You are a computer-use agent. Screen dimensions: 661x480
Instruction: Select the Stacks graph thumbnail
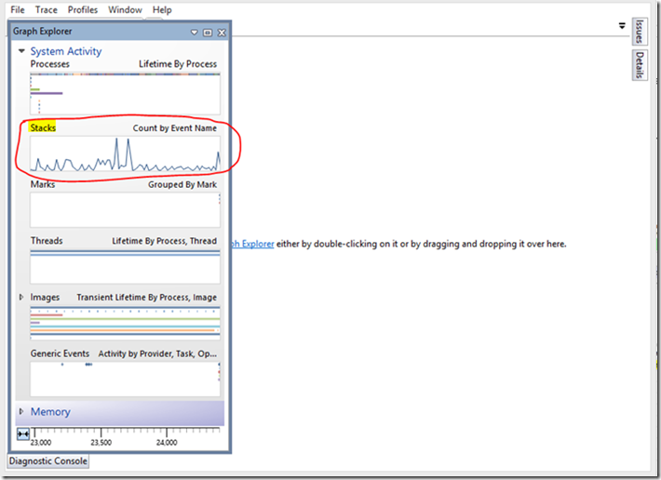tap(125, 153)
